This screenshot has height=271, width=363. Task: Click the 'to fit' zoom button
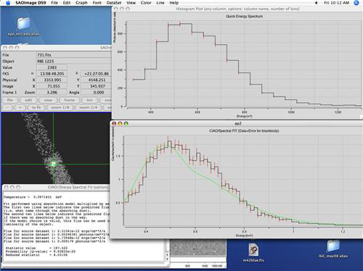point(36,107)
